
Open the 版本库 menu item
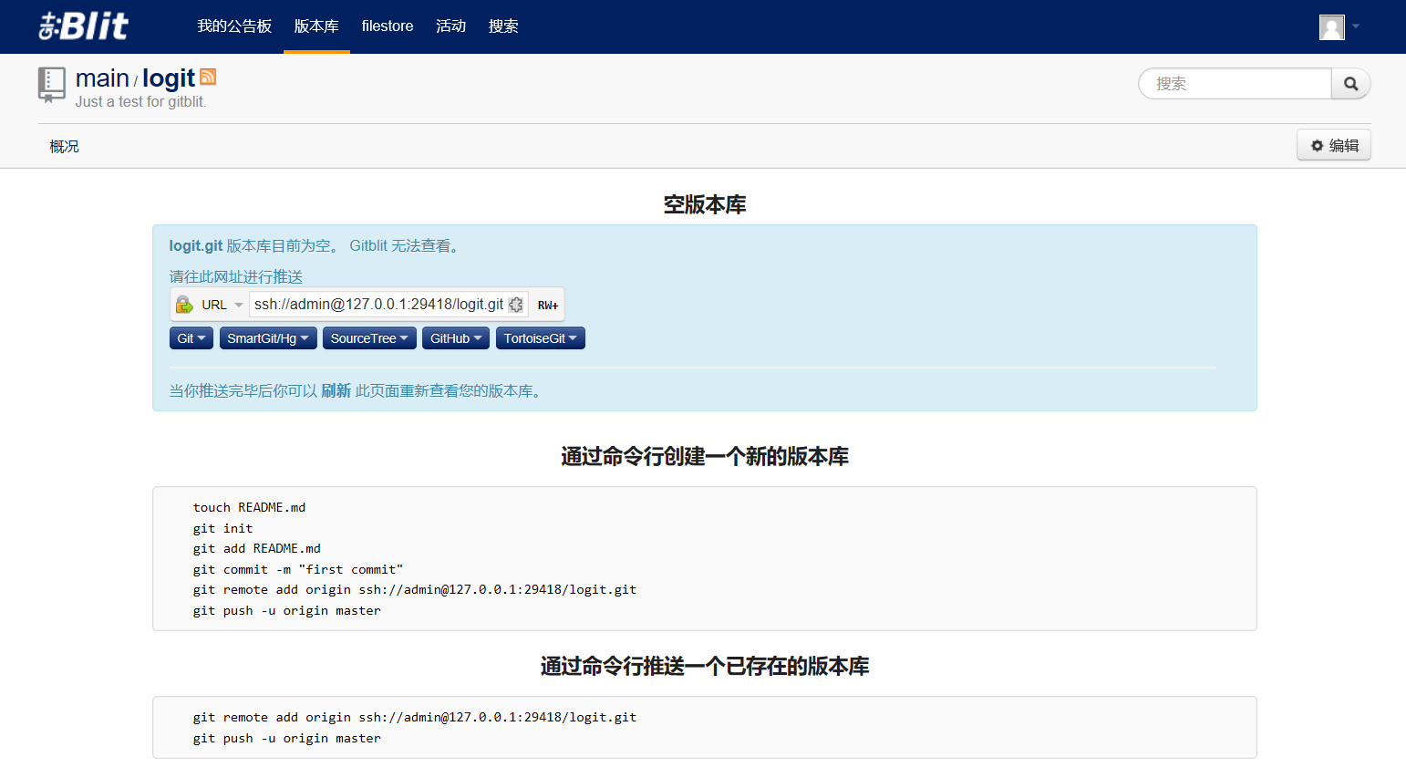pos(315,26)
